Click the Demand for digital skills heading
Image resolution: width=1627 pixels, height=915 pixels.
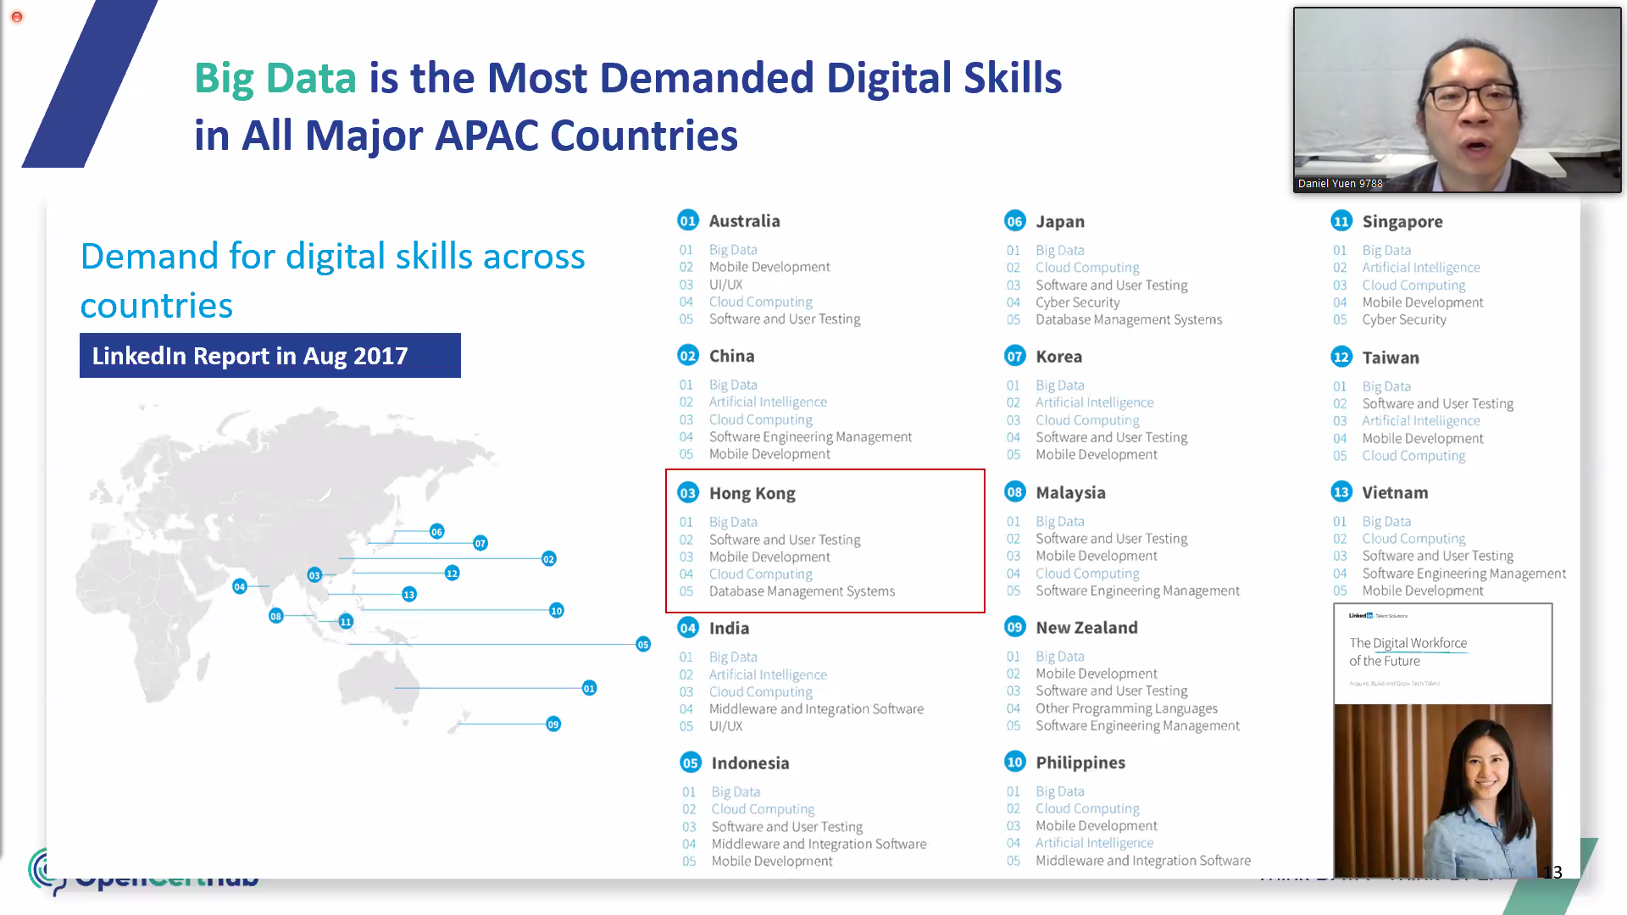pos(332,280)
